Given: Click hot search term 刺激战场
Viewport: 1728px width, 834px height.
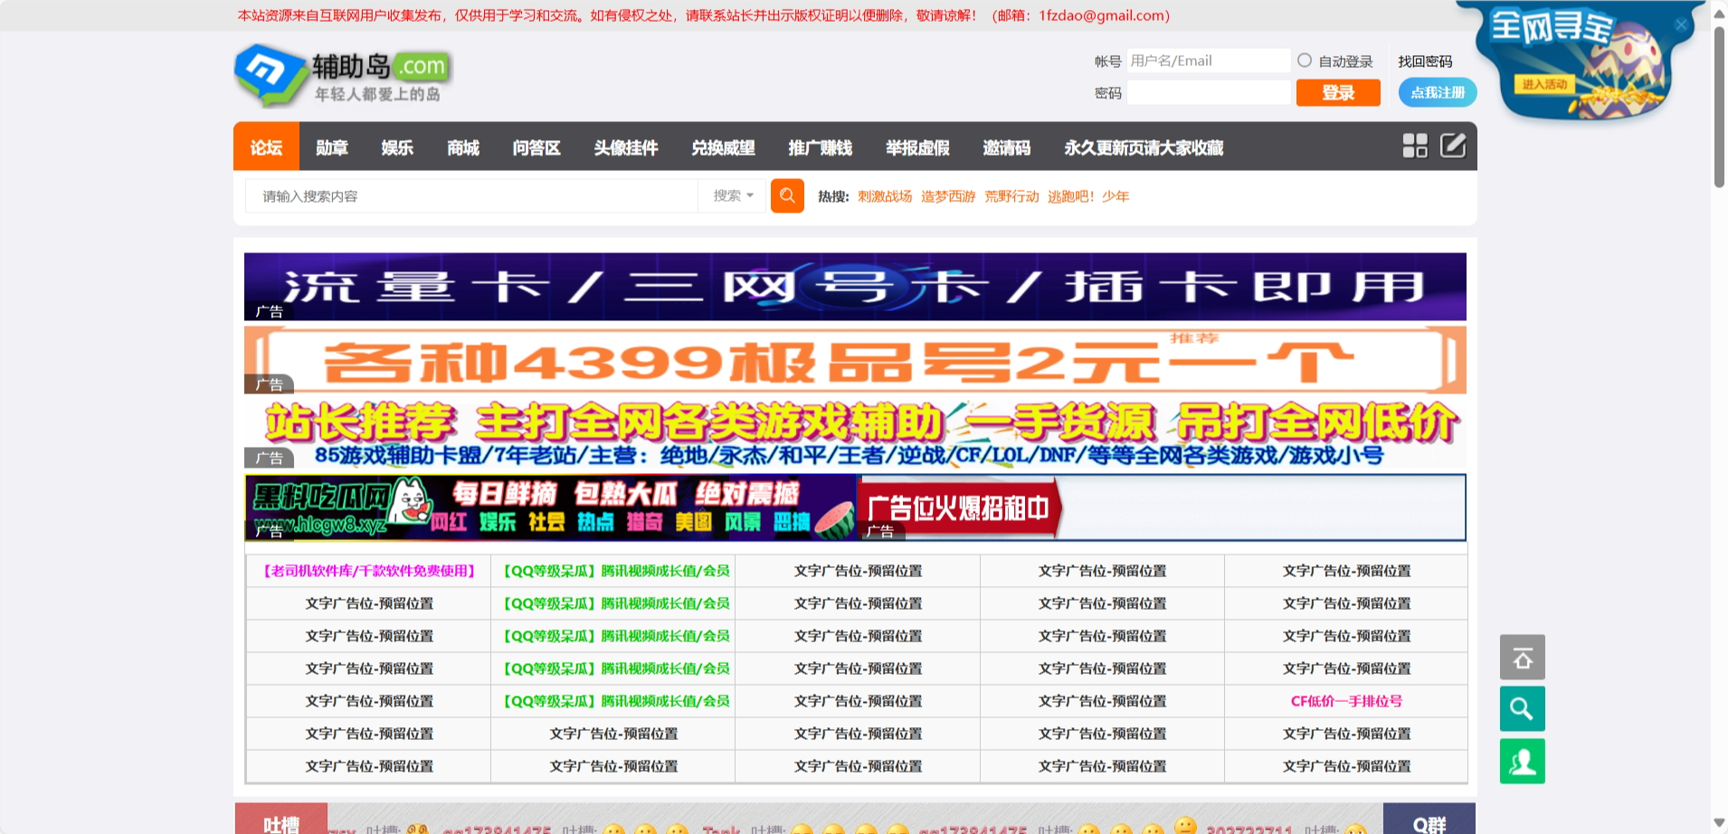Looking at the screenshot, I should point(884,196).
